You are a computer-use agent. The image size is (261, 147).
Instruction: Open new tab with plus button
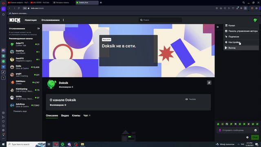coord(101,3)
